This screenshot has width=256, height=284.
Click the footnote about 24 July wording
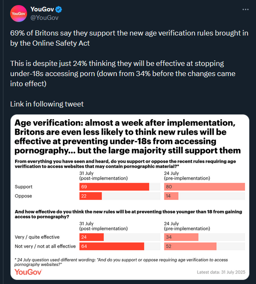pyautogui.click(x=121, y=262)
